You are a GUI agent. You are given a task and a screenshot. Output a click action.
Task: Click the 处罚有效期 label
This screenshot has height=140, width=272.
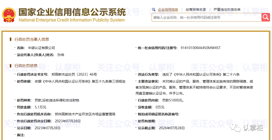147,121
